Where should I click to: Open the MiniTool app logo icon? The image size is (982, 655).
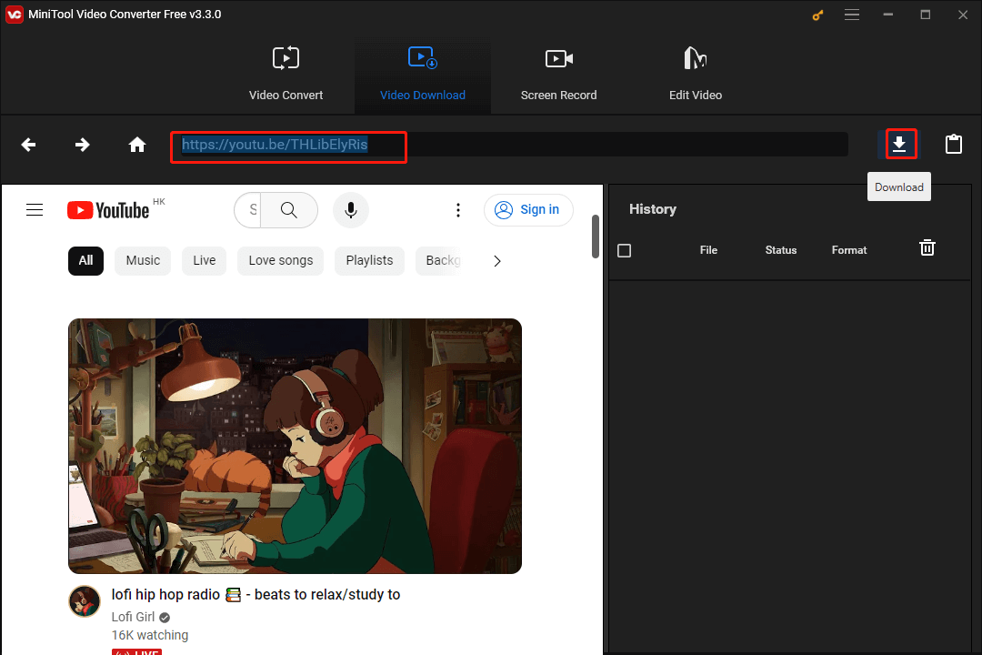15,15
